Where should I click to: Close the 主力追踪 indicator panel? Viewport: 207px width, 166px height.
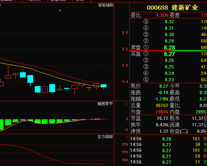tap(126, 137)
